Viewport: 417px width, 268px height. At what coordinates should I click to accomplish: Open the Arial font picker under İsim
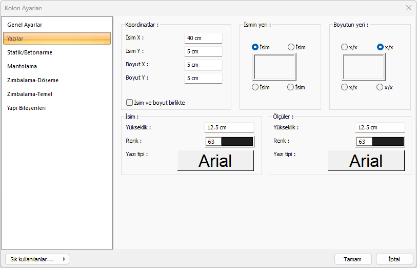[215, 161]
